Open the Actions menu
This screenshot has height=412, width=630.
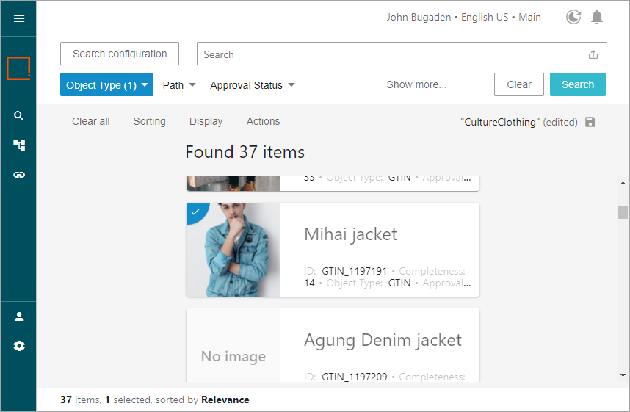coord(263,121)
